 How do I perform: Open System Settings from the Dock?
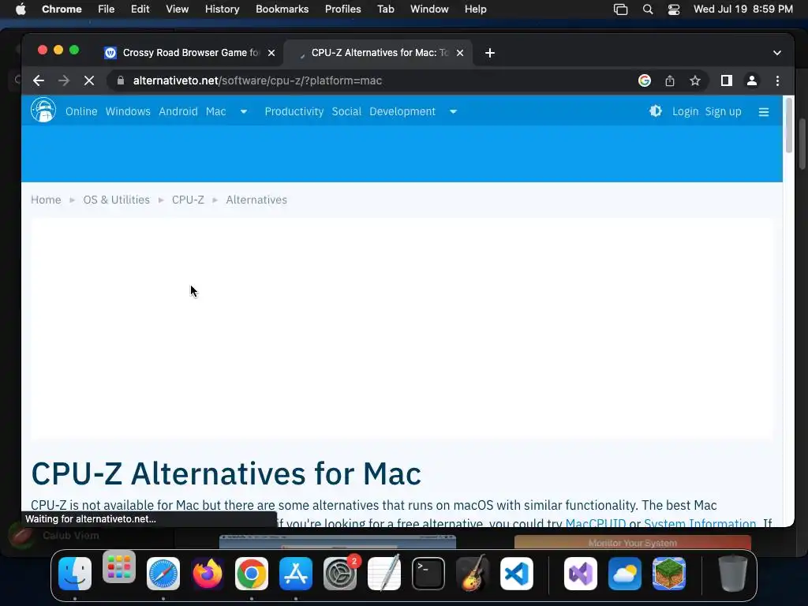click(340, 573)
